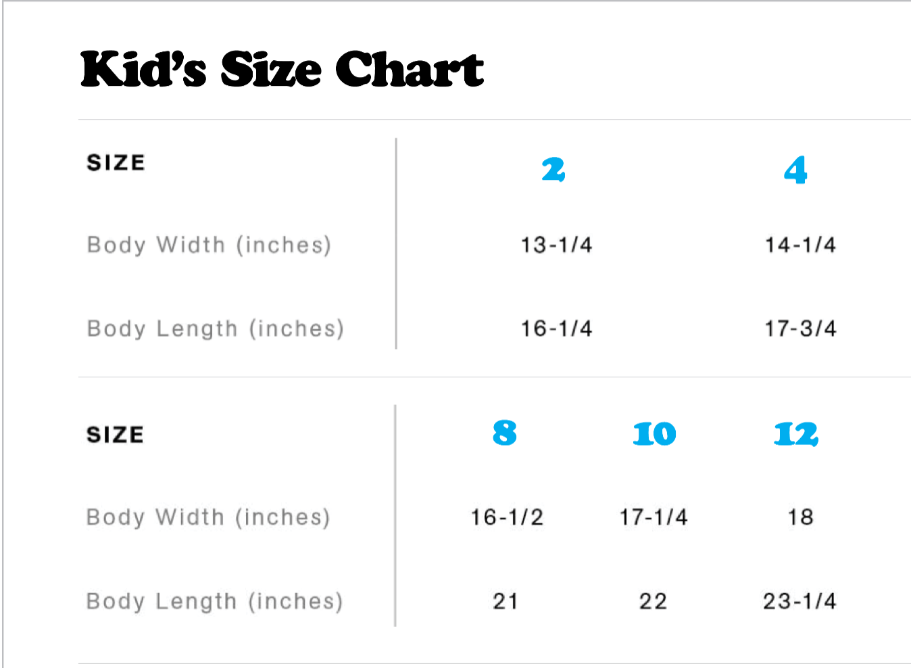The height and width of the screenshot is (668, 911).
Task: Click the "Body Width (inches)" label in the top table
Action: (209, 245)
